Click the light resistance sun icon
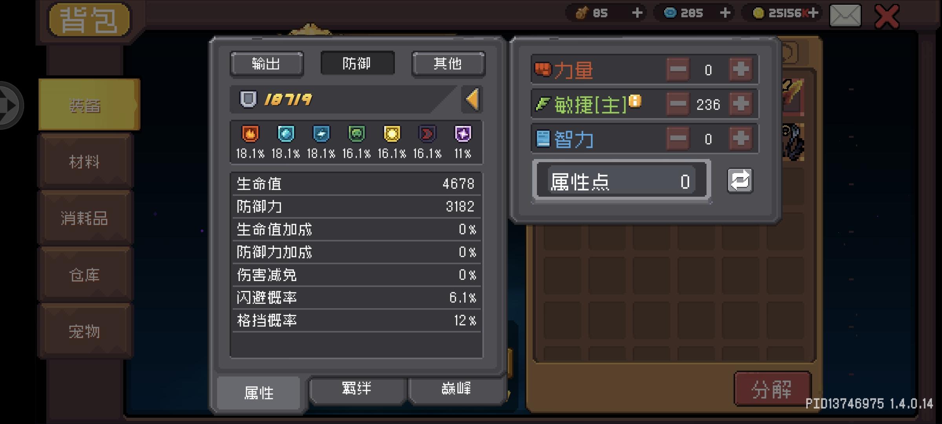 pos(392,134)
